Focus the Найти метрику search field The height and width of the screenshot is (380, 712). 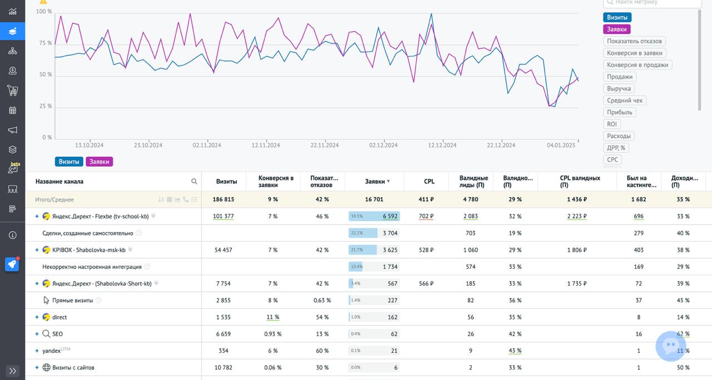pos(652,3)
